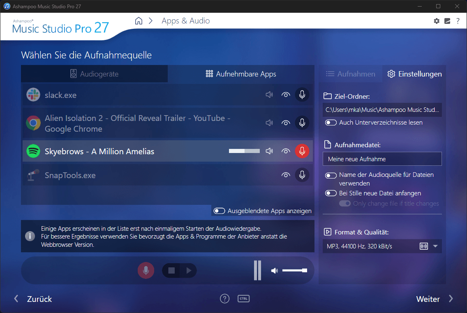Screen dimensions: 467x313
Task: Toggle Auch Unterverzeichnisse lesen switch
Action: (x=331, y=123)
